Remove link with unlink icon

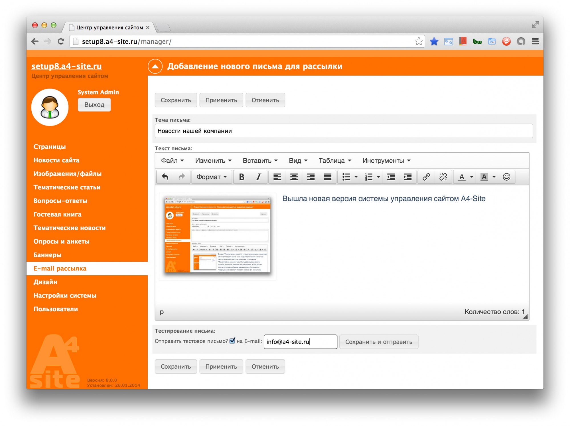443,177
